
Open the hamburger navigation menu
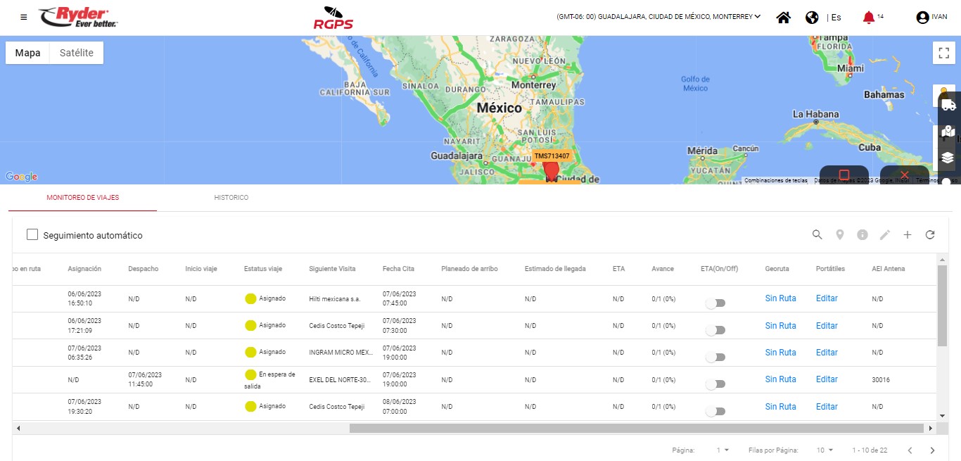point(24,17)
